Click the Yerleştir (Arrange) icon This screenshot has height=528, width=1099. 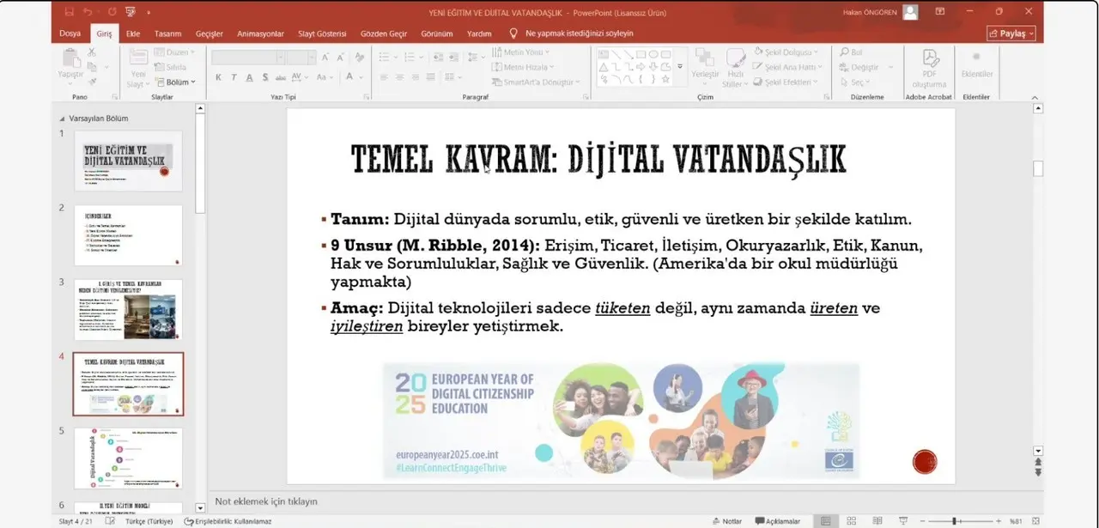click(x=705, y=58)
